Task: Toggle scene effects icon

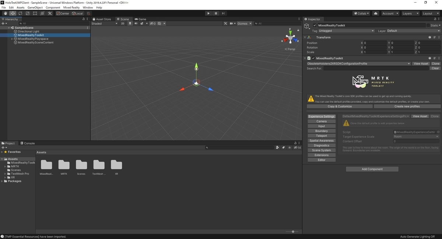Action: point(142,24)
